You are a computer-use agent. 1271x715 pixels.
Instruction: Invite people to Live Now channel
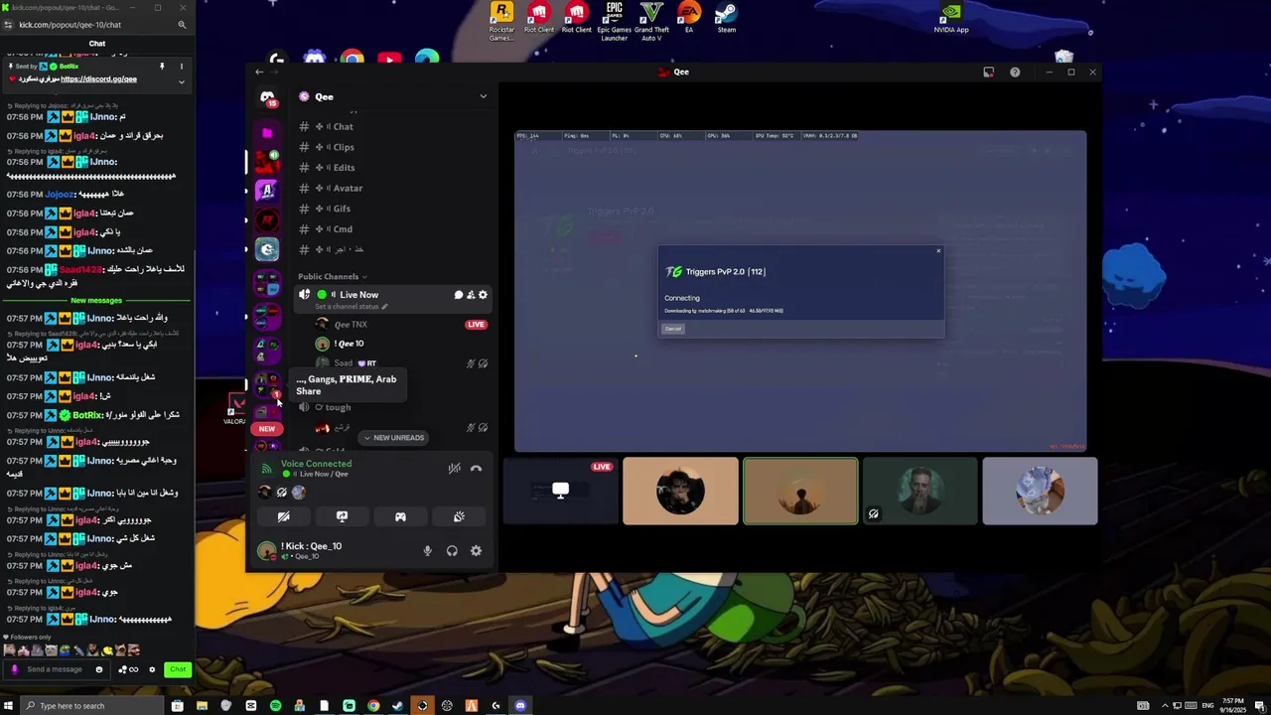click(471, 295)
